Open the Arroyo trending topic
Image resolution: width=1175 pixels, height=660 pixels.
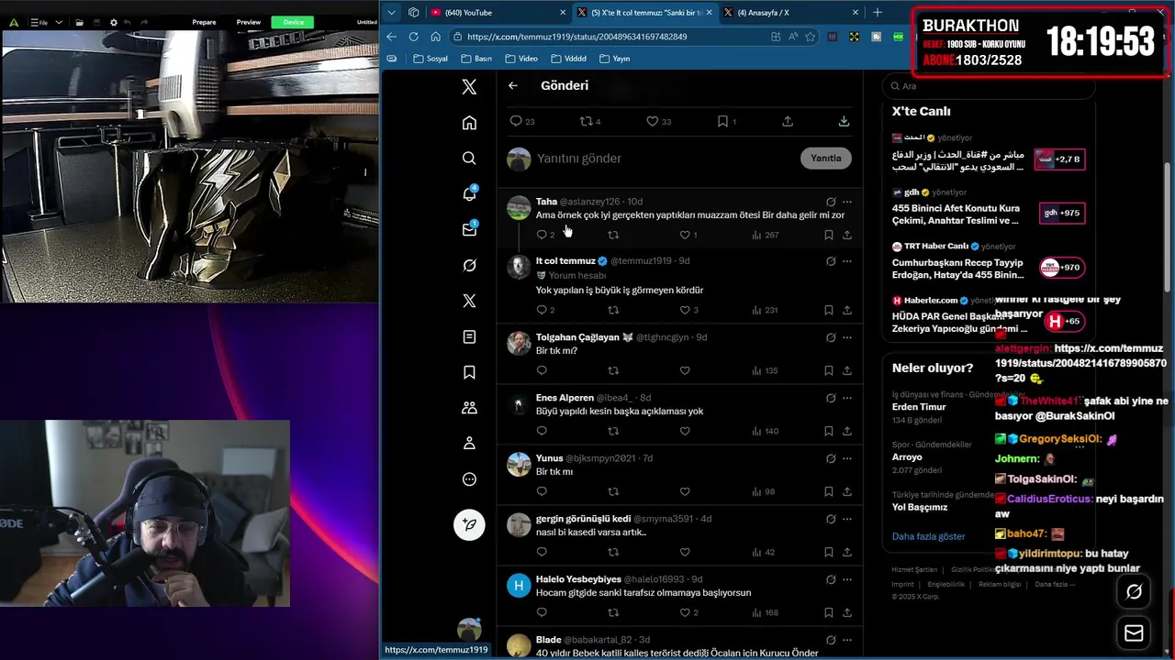click(907, 456)
